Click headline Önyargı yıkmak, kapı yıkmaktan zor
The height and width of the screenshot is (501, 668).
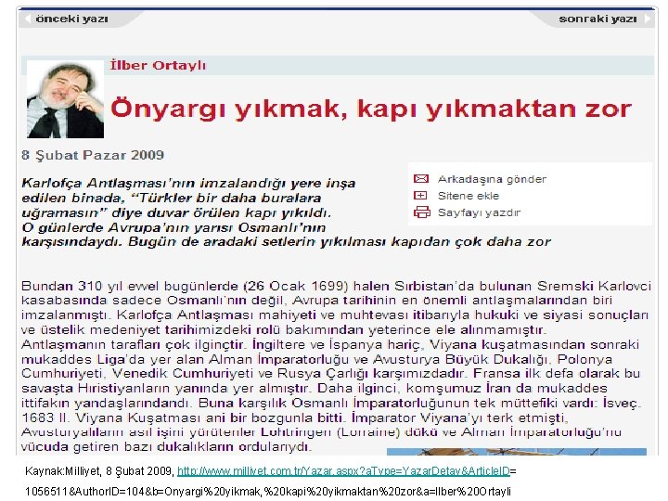[371, 109]
